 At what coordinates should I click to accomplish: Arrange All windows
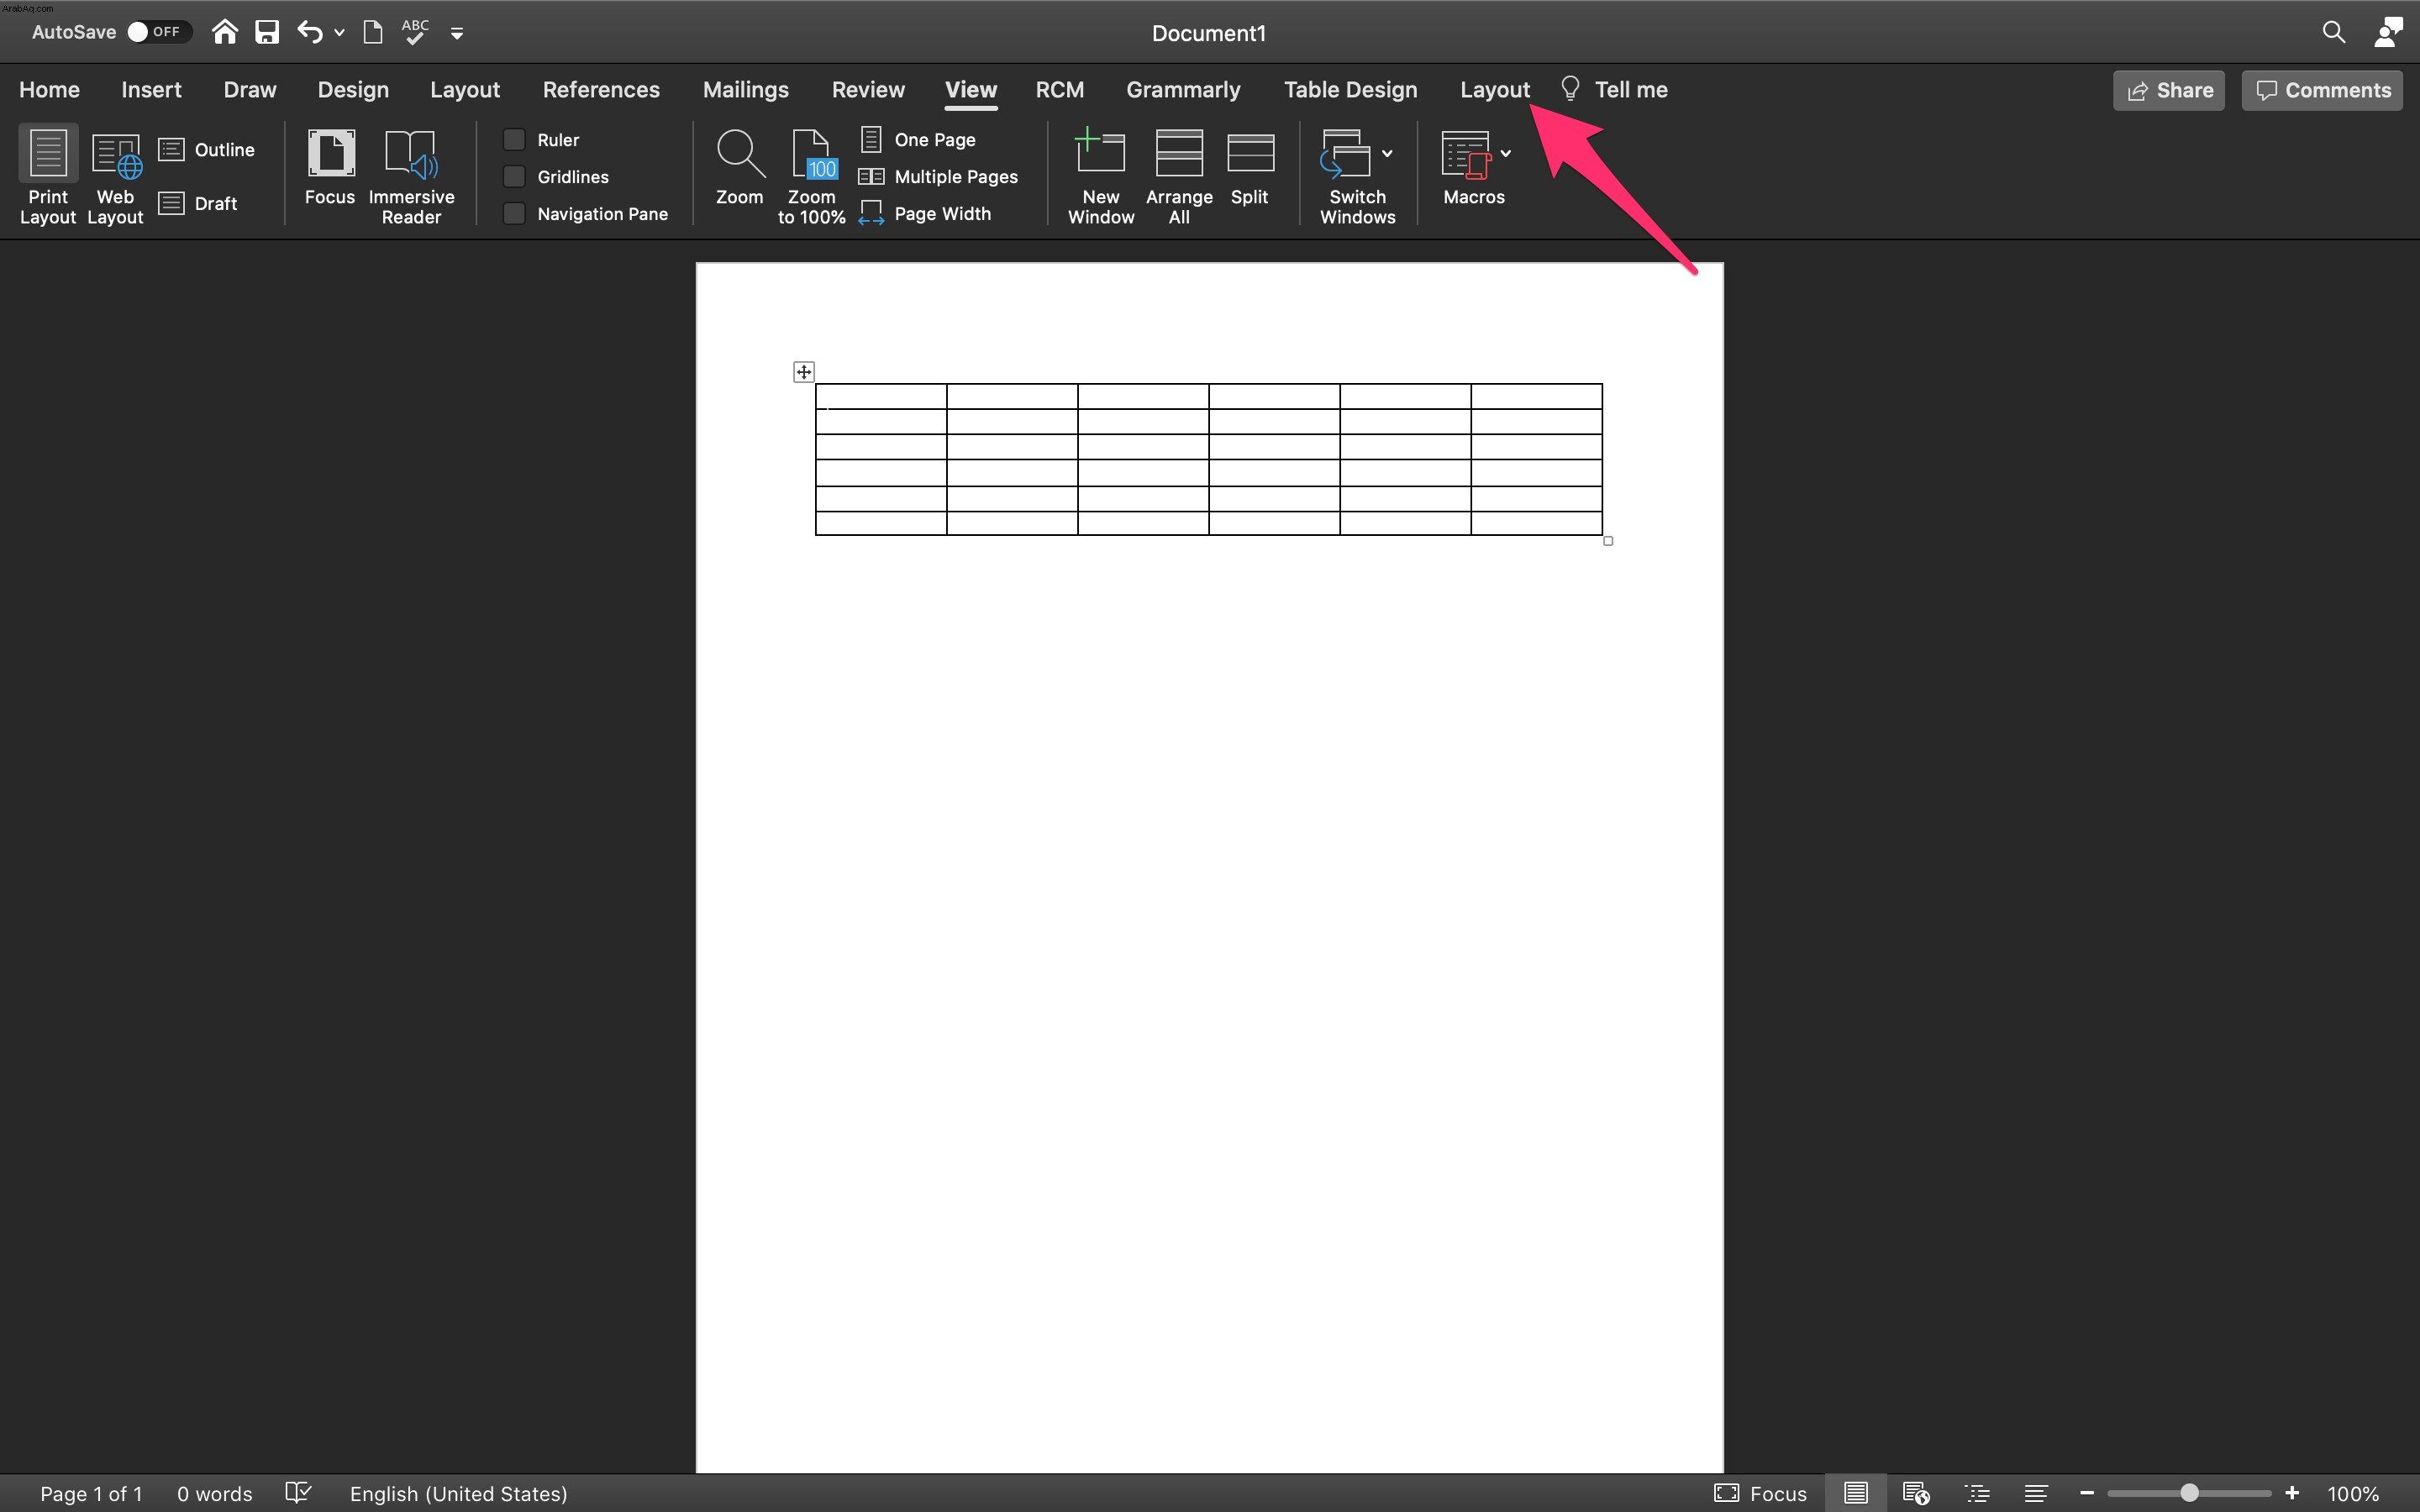tap(1179, 177)
